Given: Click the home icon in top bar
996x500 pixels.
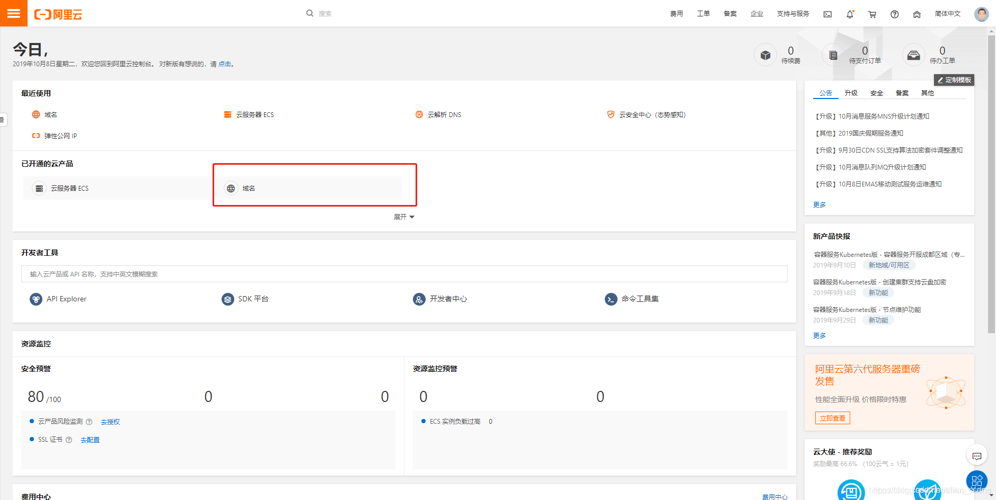Looking at the screenshot, I should pos(916,14).
